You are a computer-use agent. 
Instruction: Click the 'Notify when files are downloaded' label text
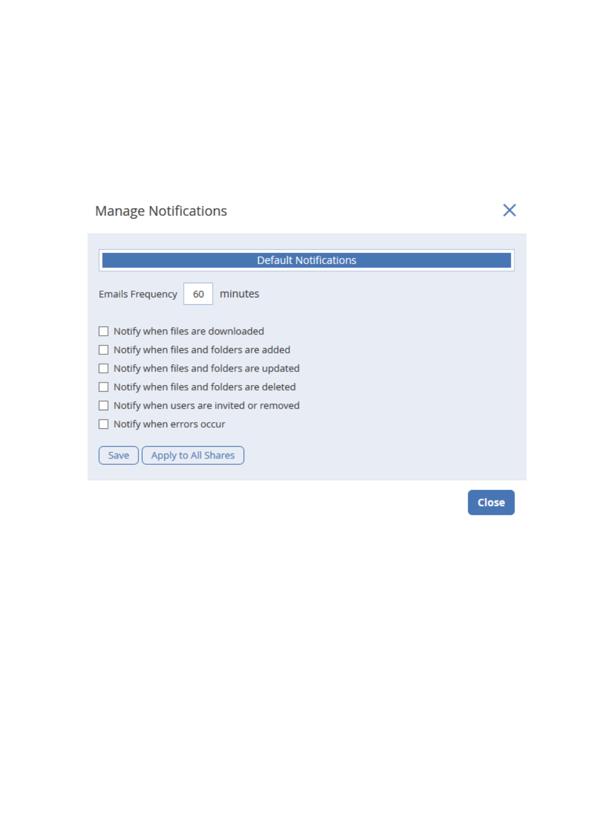189,331
